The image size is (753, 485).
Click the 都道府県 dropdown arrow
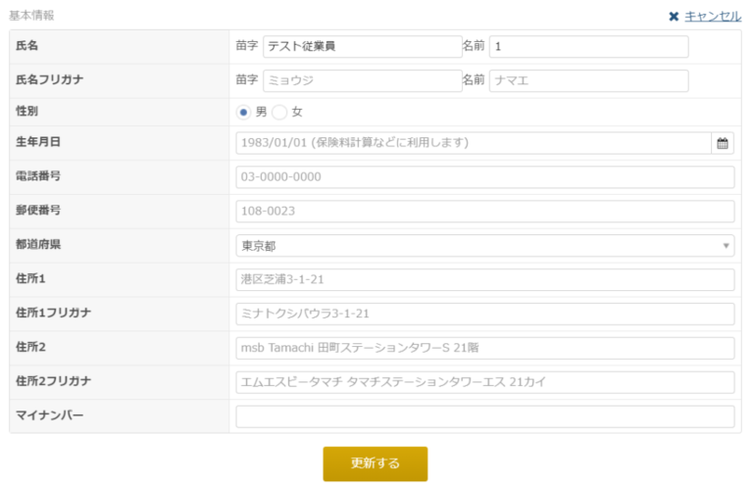(727, 246)
